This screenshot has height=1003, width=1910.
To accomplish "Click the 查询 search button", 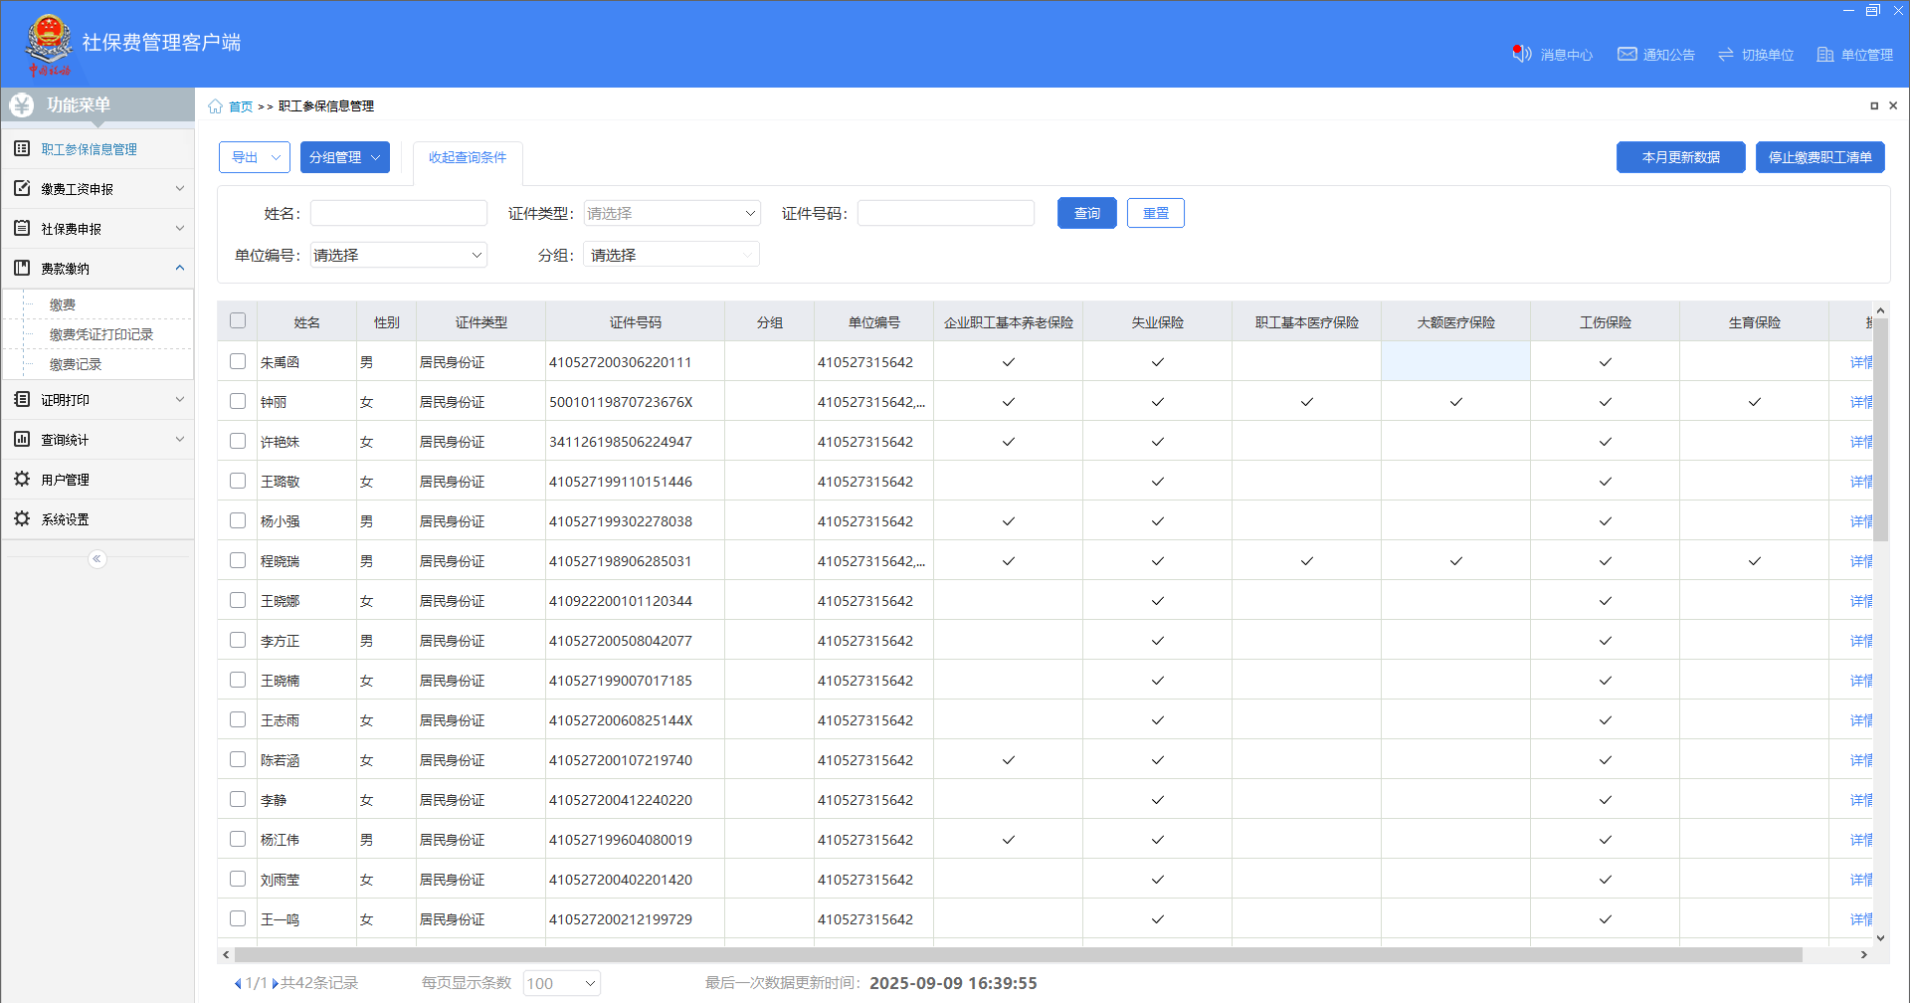I will [1086, 214].
